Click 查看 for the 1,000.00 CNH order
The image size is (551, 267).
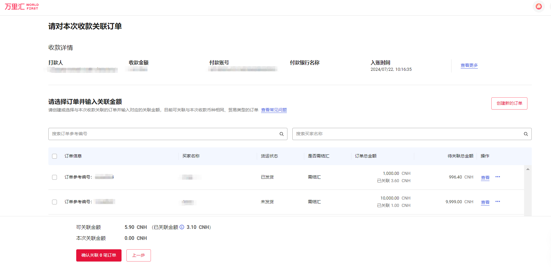click(x=485, y=178)
